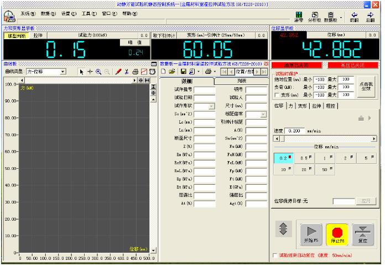385x267 pixels.
Task: Open the 分析板 analysis panel icon
Action: tap(315, 15)
